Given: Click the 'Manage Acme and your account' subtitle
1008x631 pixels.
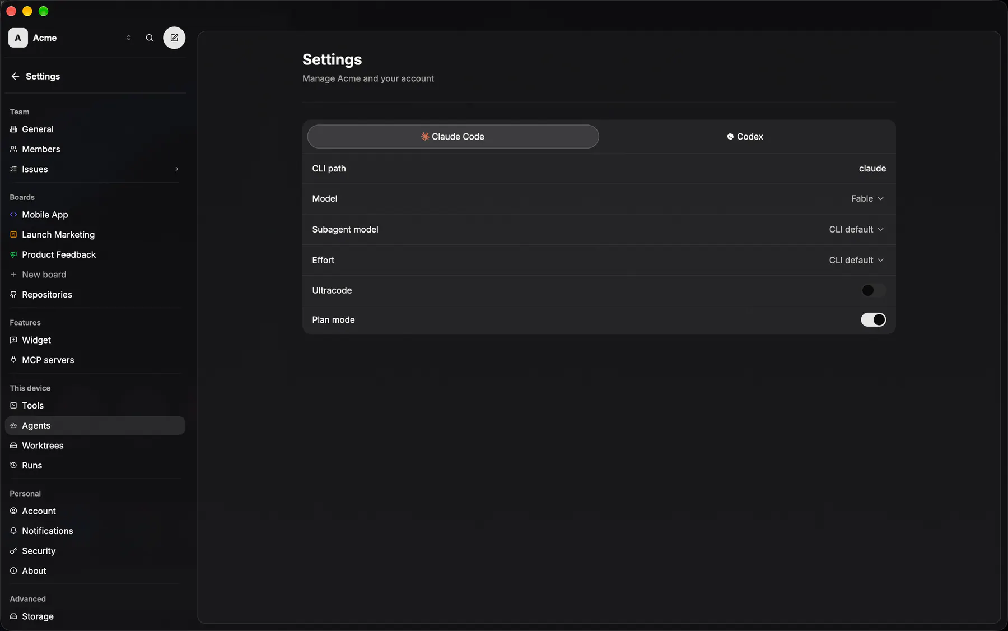Looking at the screenshot, I should [368, 78].
